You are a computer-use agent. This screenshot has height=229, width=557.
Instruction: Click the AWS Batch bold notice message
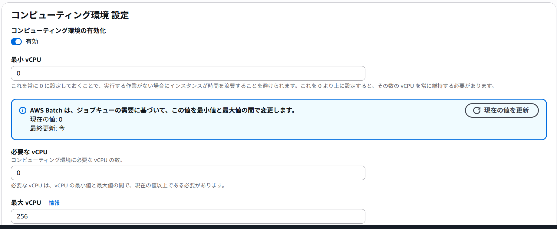tap(163, 110)
